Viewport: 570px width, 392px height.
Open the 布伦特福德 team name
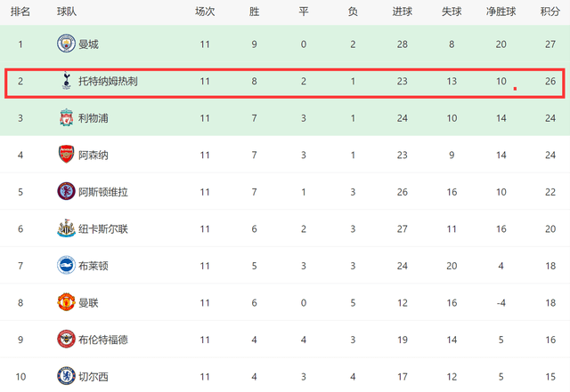(x=103, y=340)
